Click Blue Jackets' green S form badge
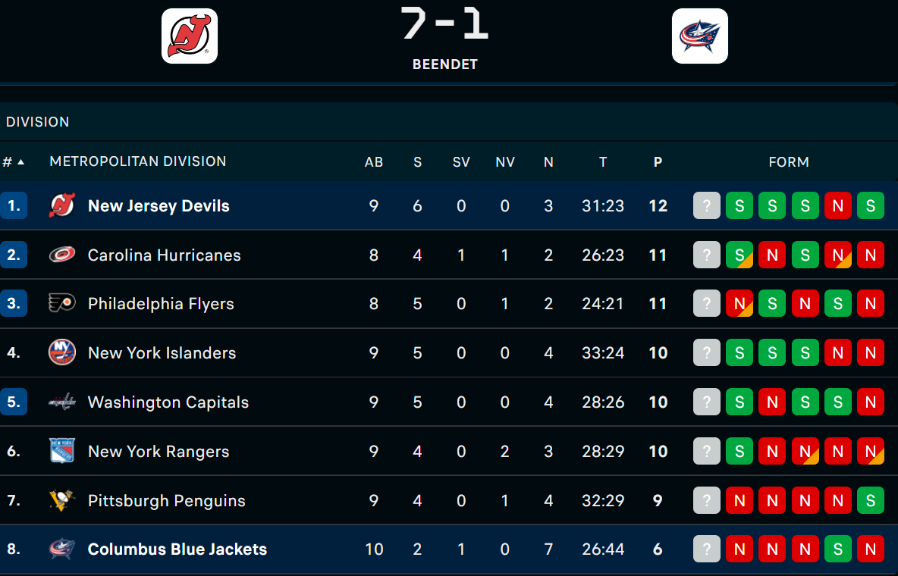Image resolution: width=898 pixels, height=576 pixels. tap(838, 549)
